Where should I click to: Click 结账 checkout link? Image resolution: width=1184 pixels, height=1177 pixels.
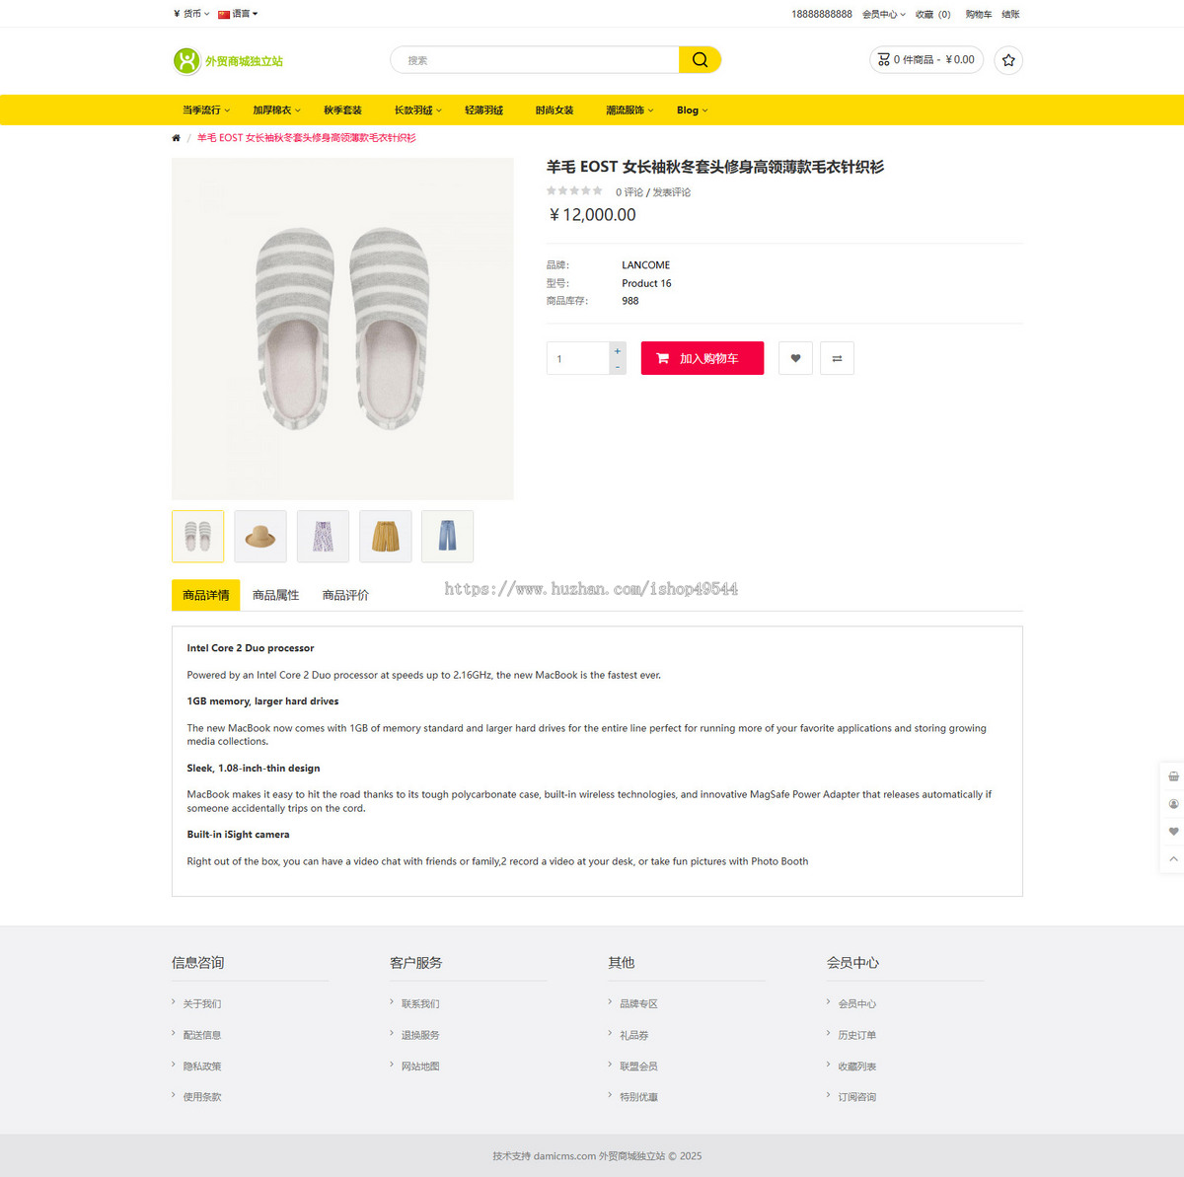1010,14
